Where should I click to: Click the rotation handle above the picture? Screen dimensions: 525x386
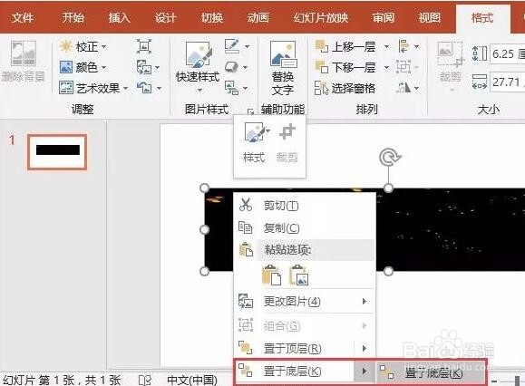tap(389, 157)
